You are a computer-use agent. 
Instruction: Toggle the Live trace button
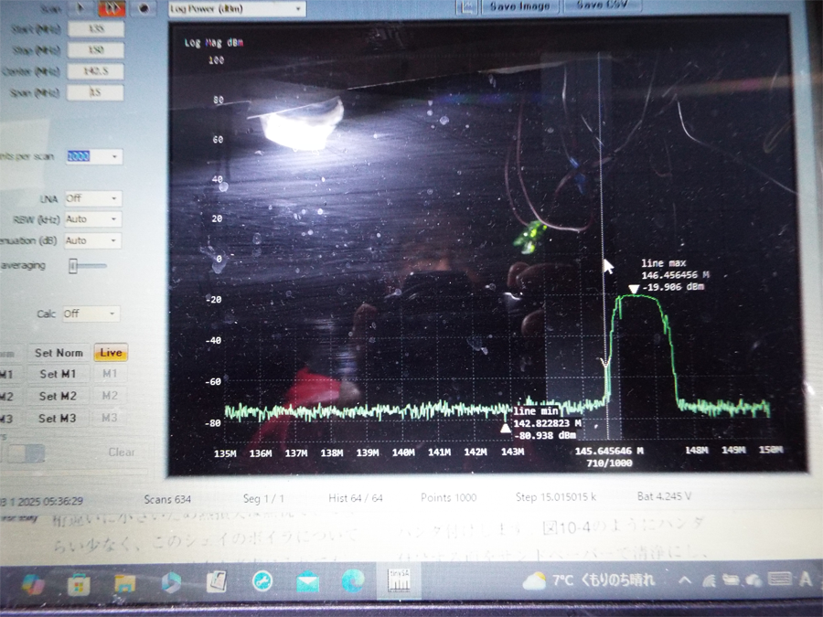111,353
